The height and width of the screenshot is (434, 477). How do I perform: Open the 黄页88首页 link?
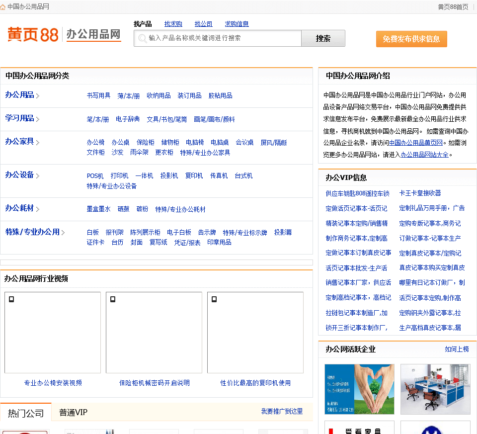point(453,7)
